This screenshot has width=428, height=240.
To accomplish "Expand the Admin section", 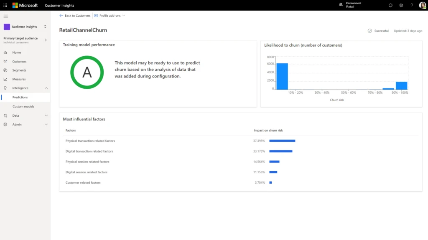I will pos(46,125).
